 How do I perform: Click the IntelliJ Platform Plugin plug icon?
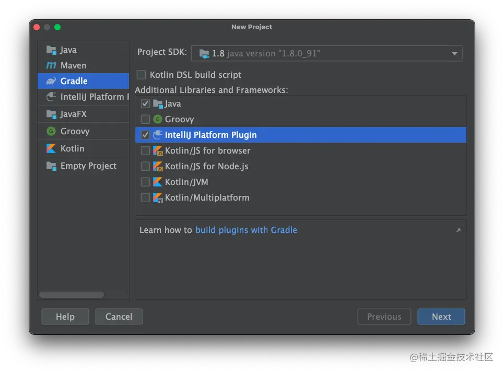(158, 135)
